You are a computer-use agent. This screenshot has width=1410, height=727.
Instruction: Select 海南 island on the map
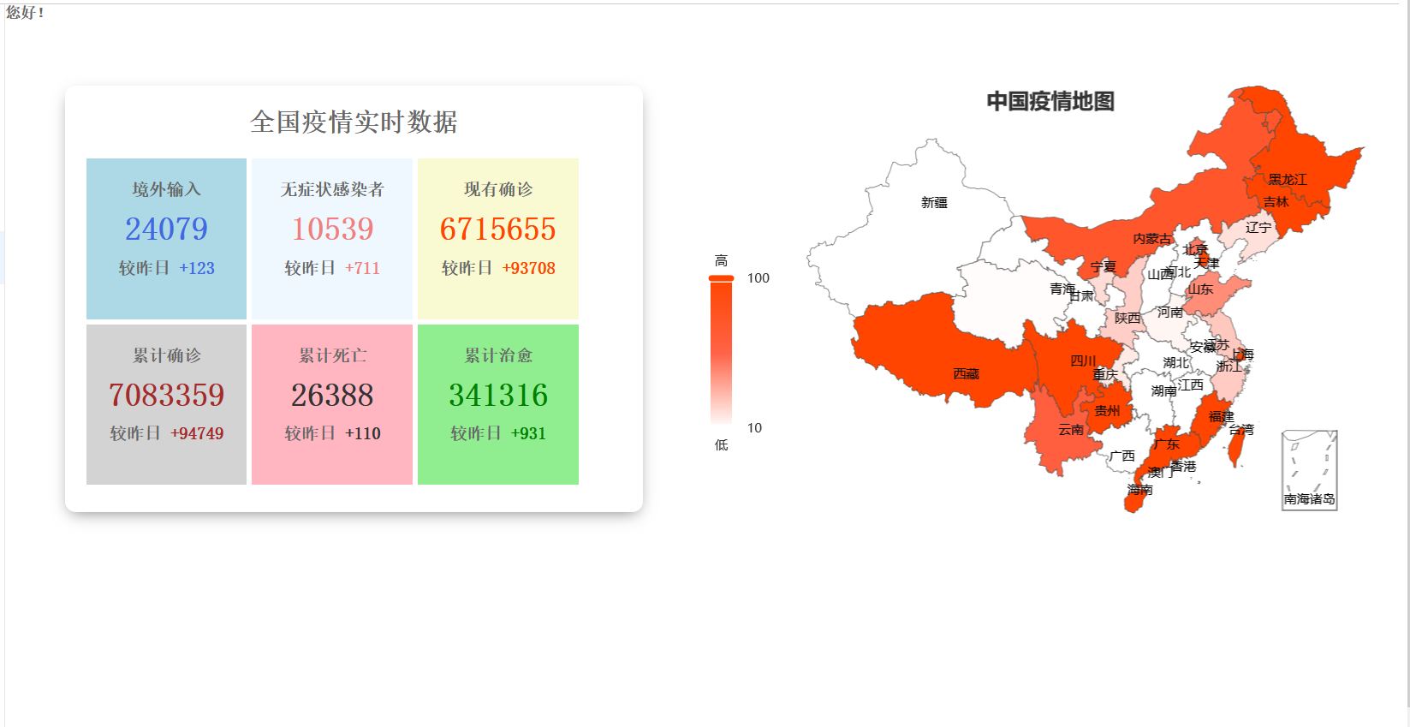click(x=1135, y=501)
